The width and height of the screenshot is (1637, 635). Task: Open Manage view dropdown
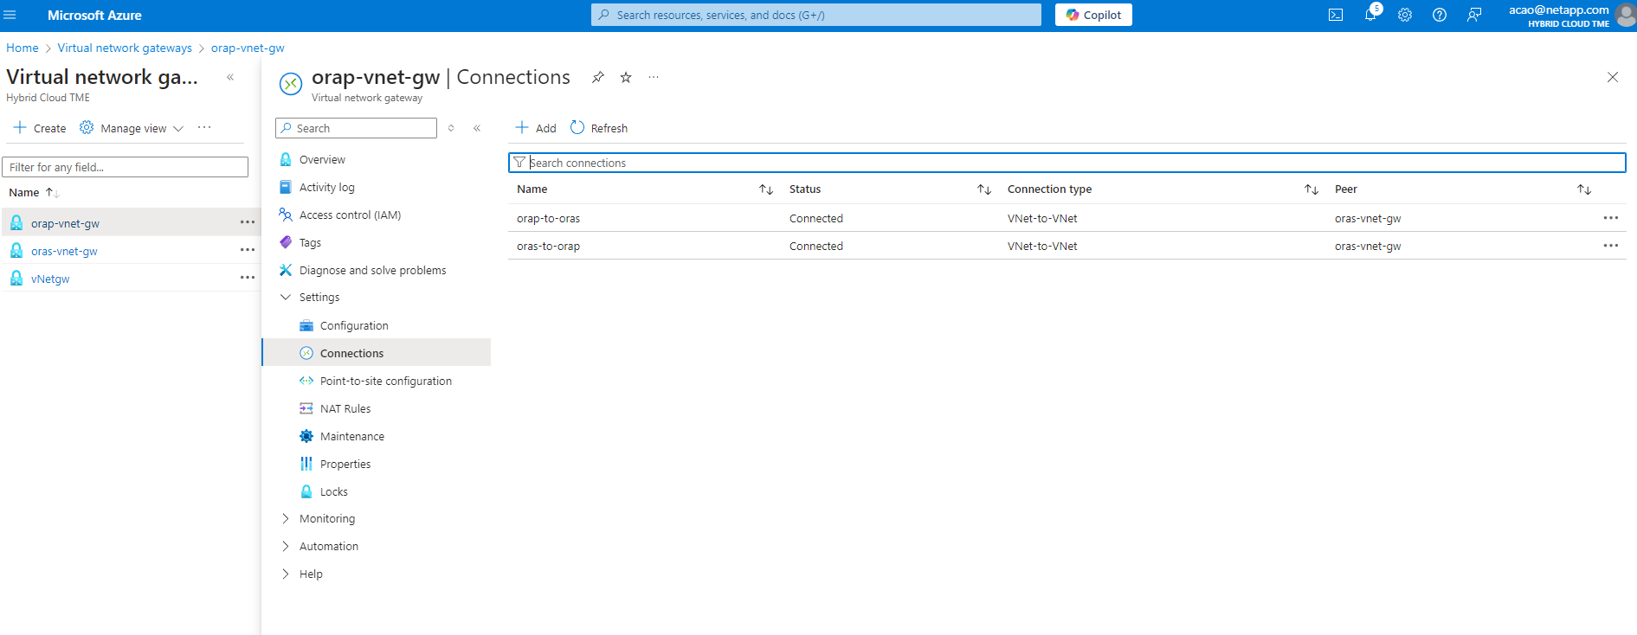click(x=132, y=128)
